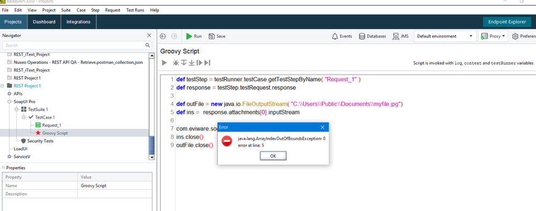Click the red error stop icon in dialog

[x=226, y=141]
